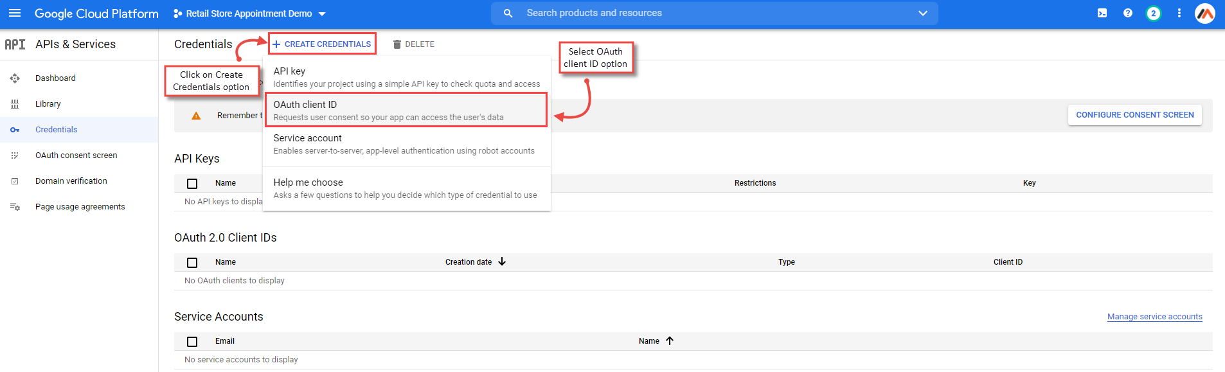Click the DELETE button with trash icon

(x=414, y=44)
